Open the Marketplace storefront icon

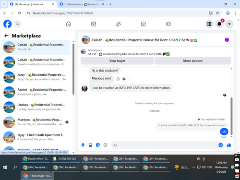(x=143, y=24)
